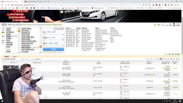Click the АУКЦИОН link beside Suzuki Swift heading
This screenshot has width=183, height=103.
pos(37,59)
